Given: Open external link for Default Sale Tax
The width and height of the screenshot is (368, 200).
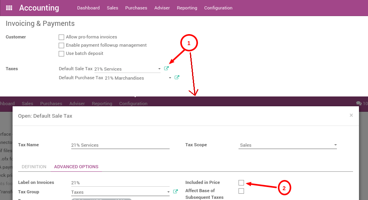Looking at the screenshot, I should [x=166, y=69].
